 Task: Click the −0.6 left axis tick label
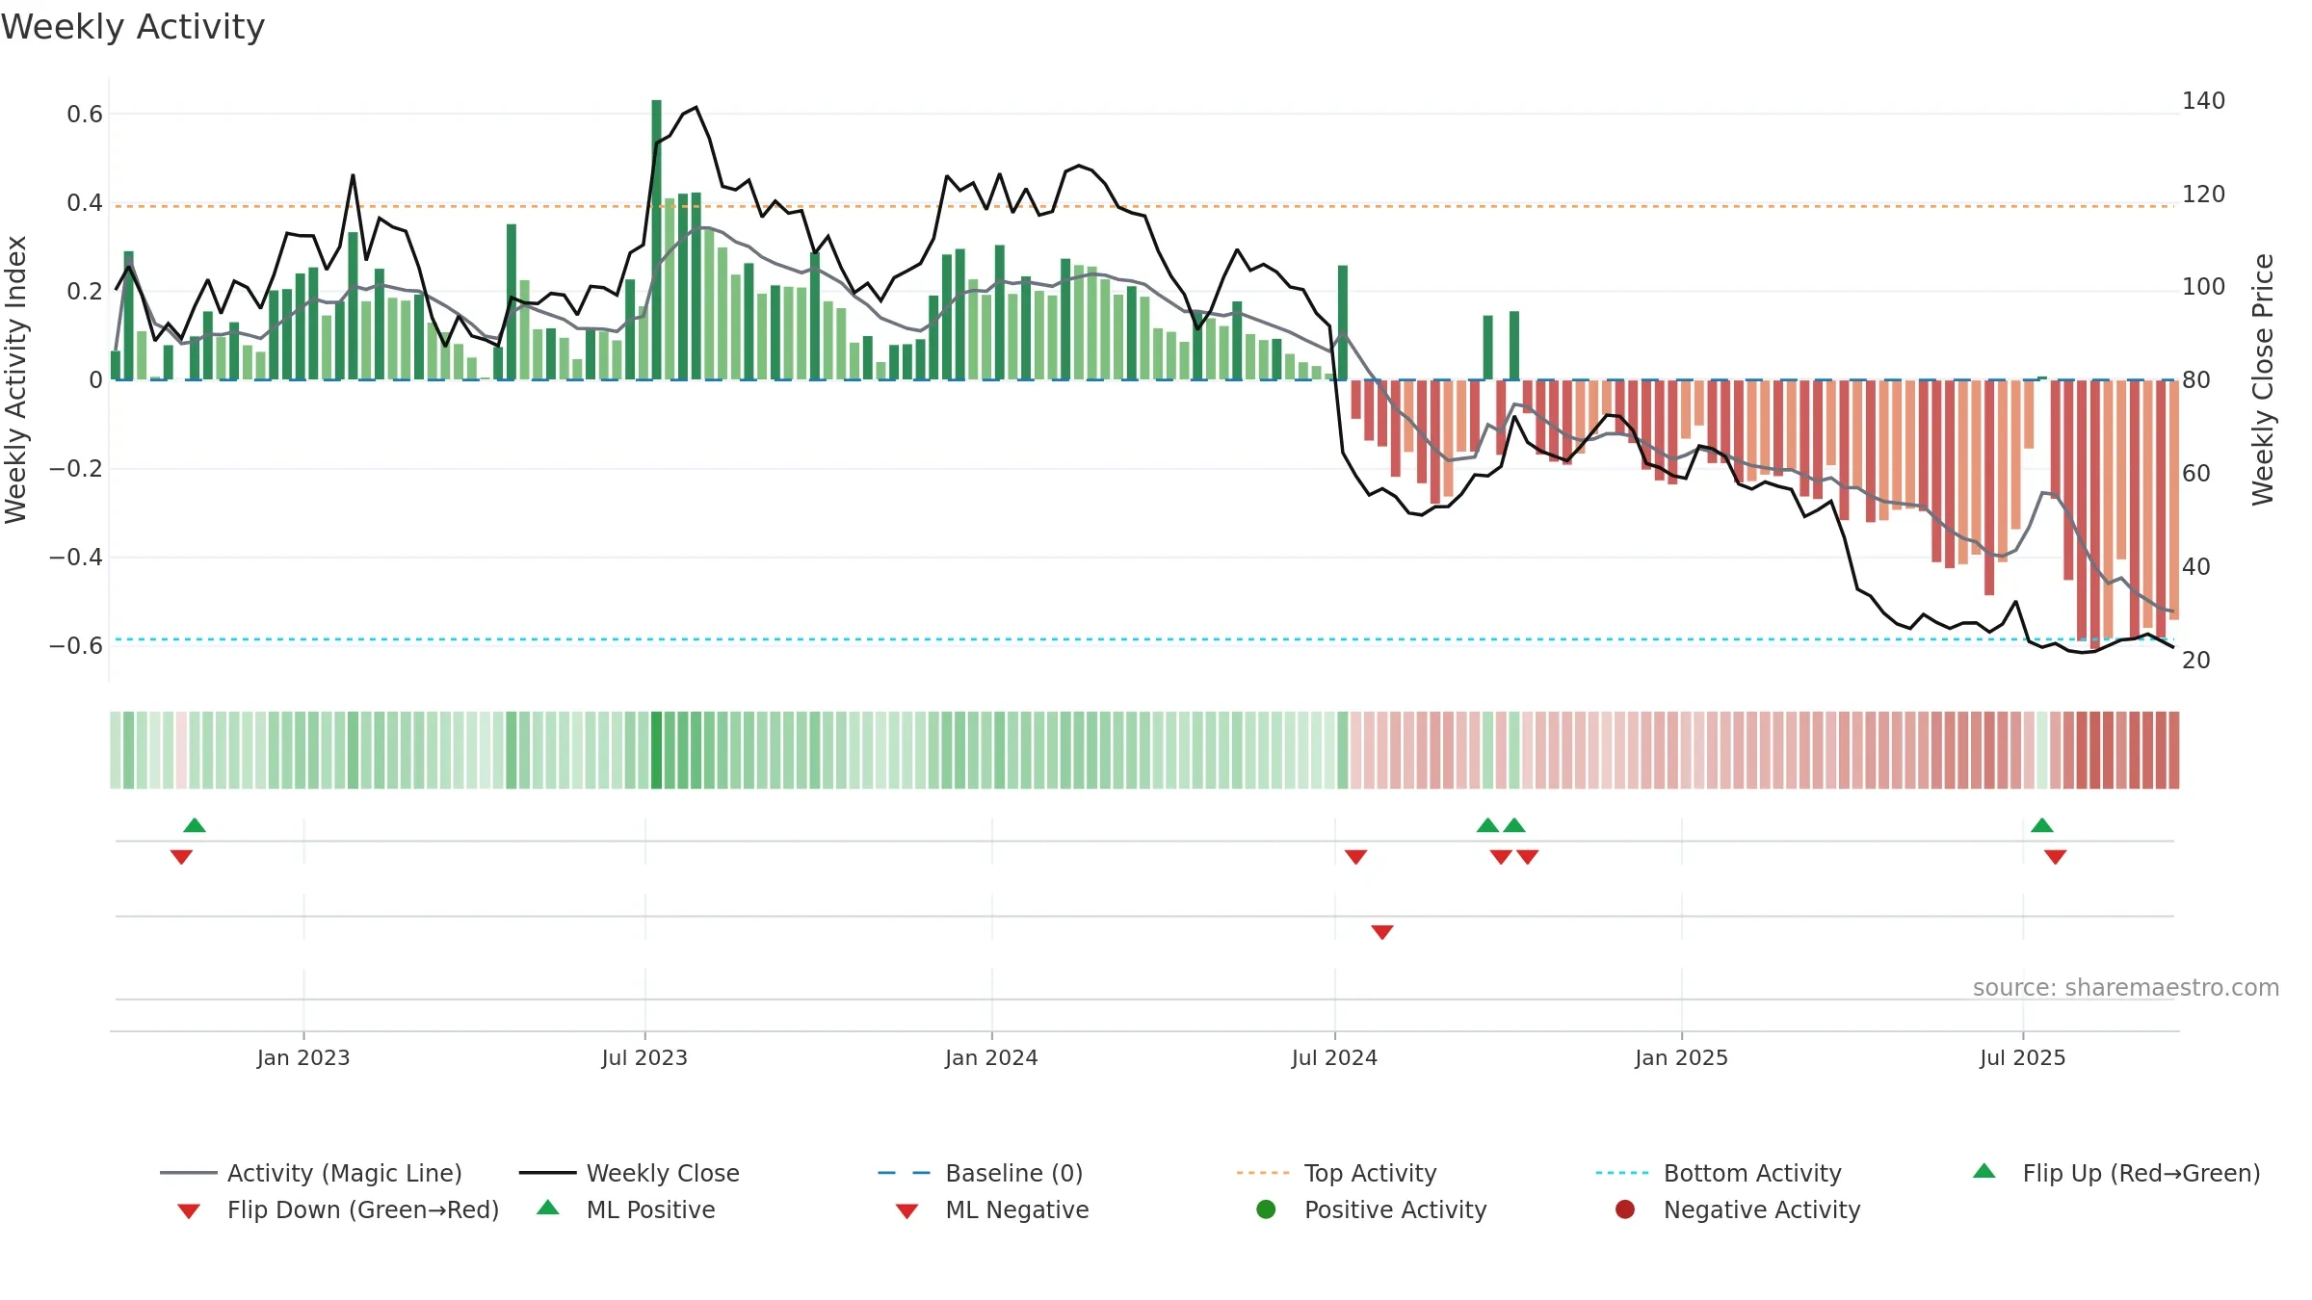point(76,646)
